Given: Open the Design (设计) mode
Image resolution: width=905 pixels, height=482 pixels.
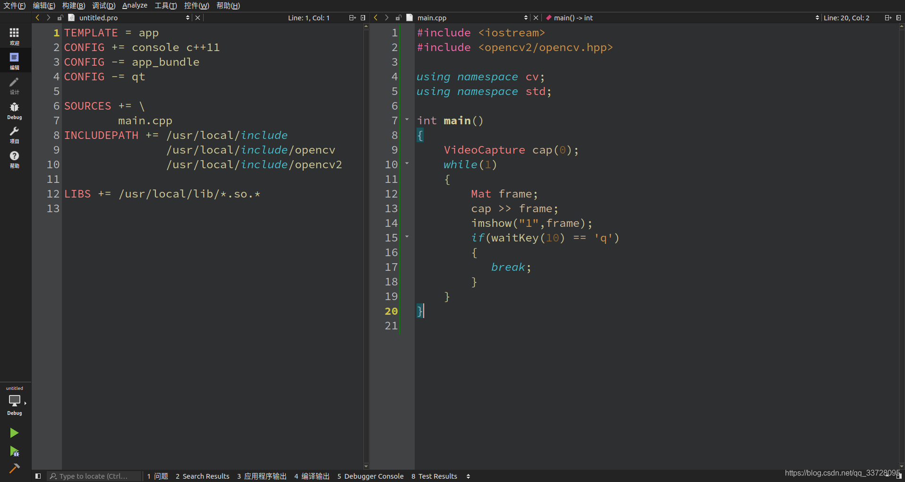Looking at the screenshot, I should tap(15, 86).
